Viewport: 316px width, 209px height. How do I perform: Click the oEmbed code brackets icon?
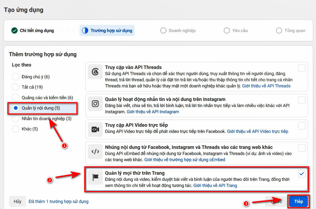(x=95, y=152)
